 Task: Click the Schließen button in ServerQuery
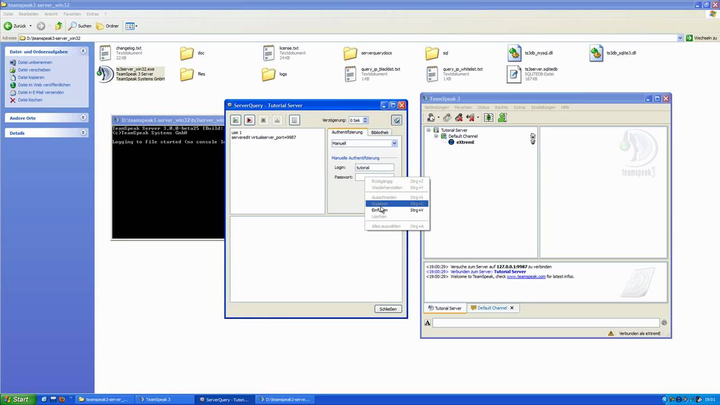tap(388, 309)
